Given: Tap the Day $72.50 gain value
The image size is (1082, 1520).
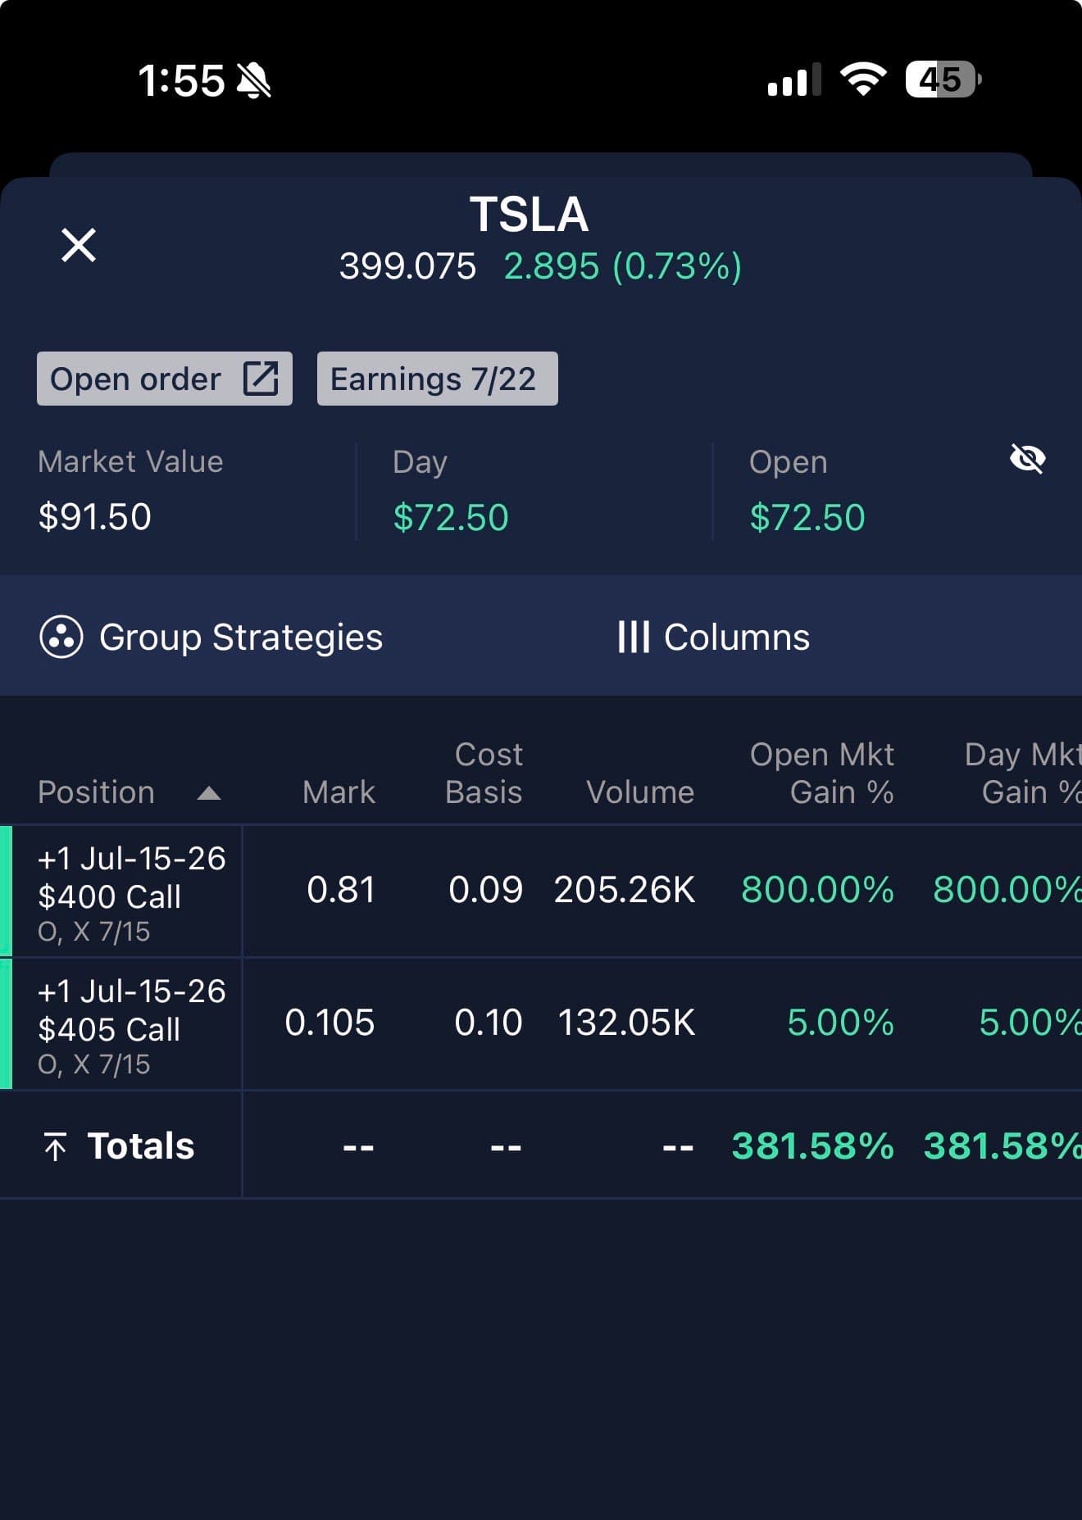Looking at the screenshot, I should click(451, 518).
